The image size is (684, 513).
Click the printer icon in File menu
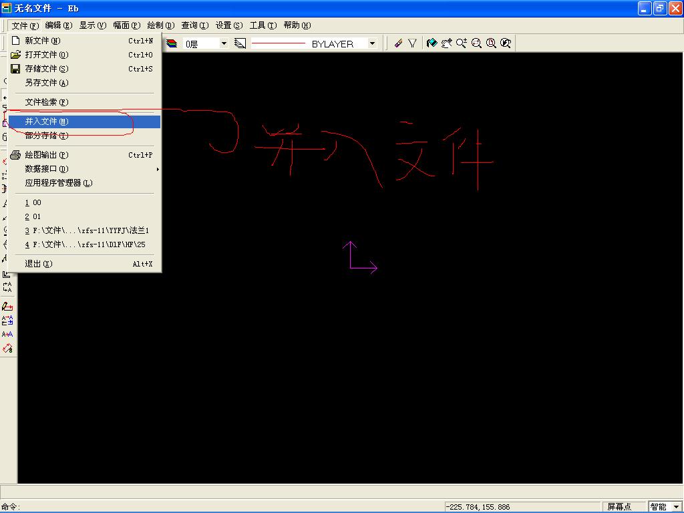pyautogui.click(x=16, y=155)
